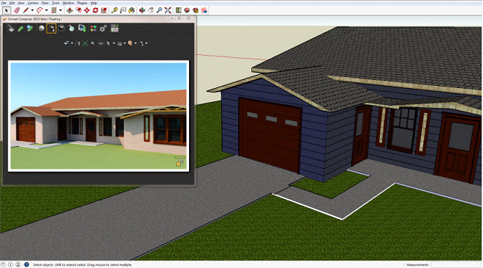This screenshot has height=268, width=483.
Task: Select the Paint Bucket tool
Action: 131,10
